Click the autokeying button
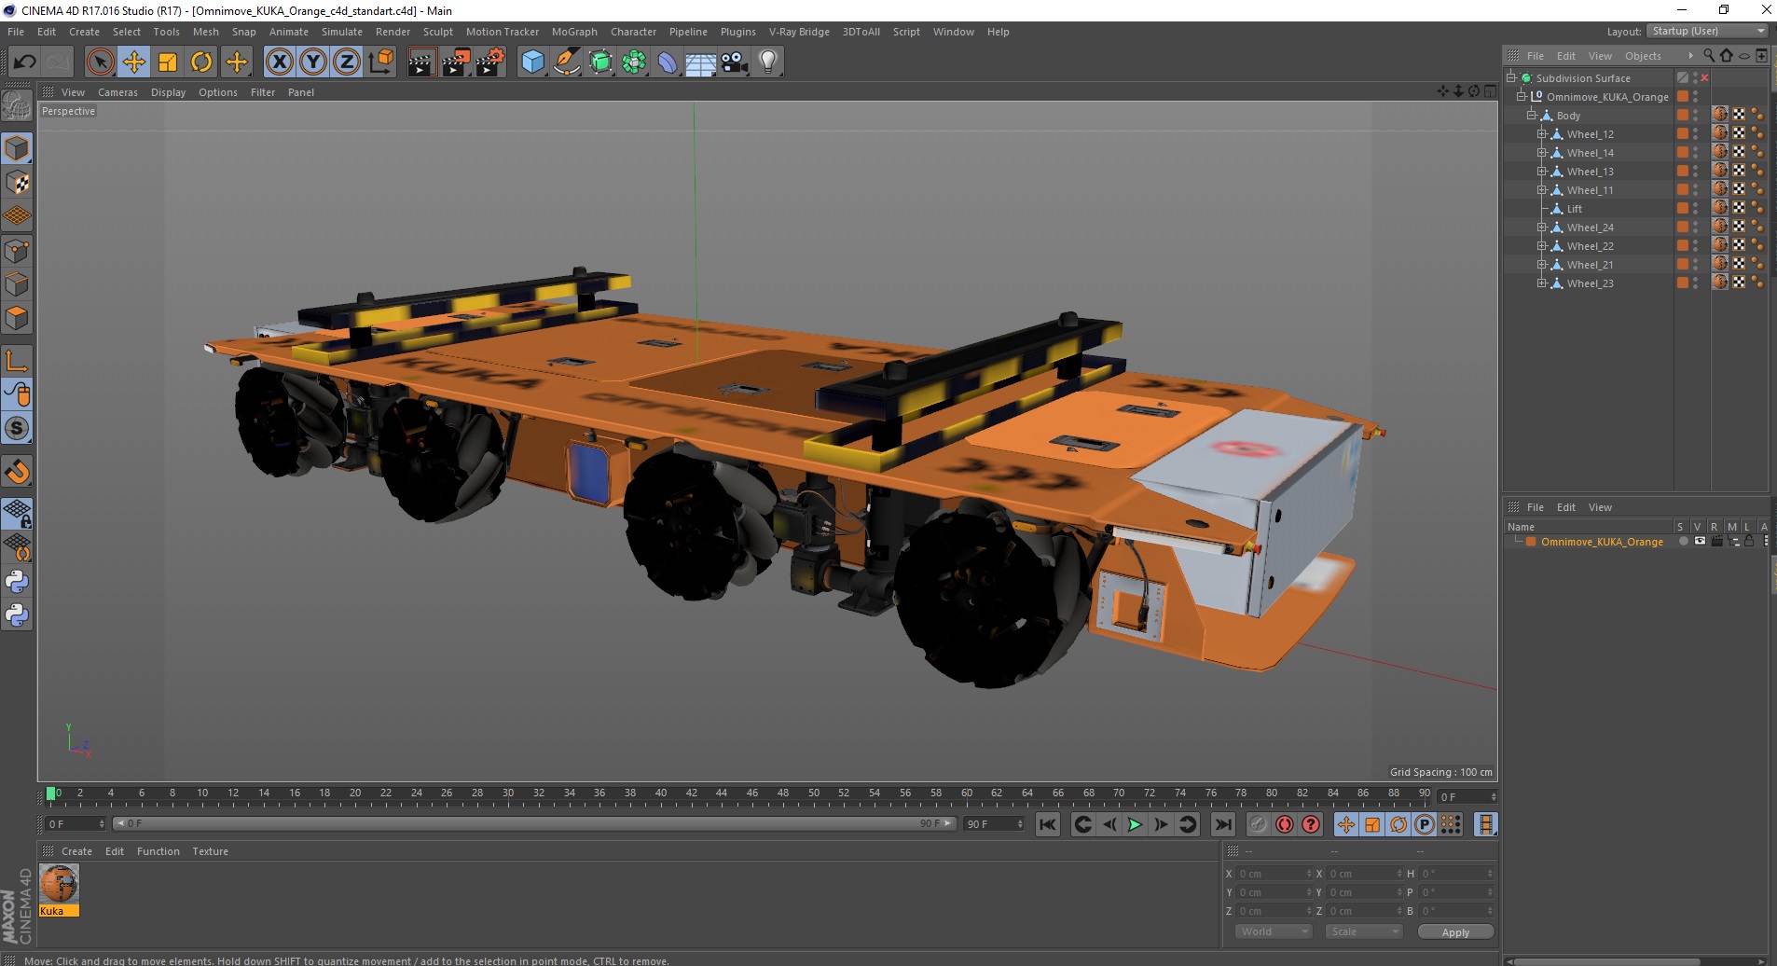The height and width of the screenshot is (966, 1777). (1285, 824)
